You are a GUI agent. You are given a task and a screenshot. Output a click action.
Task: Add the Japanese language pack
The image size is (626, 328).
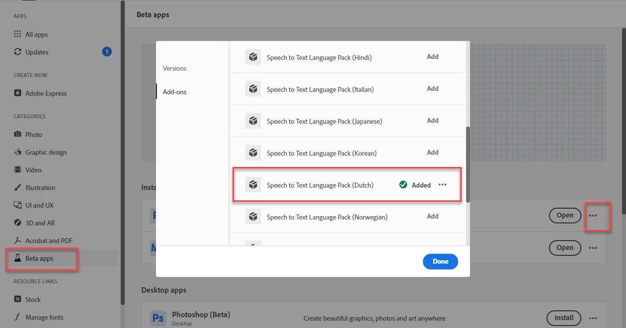coord(433,120)
